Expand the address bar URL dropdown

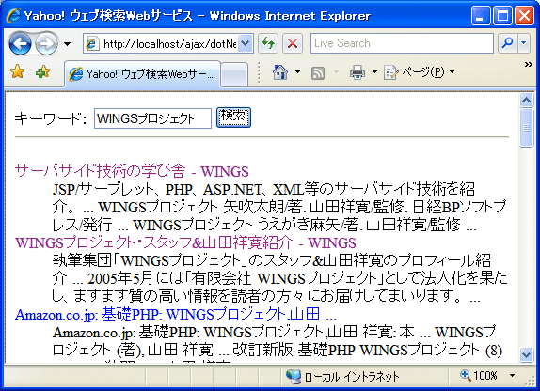pyautogui.click(x=245, y=43)
